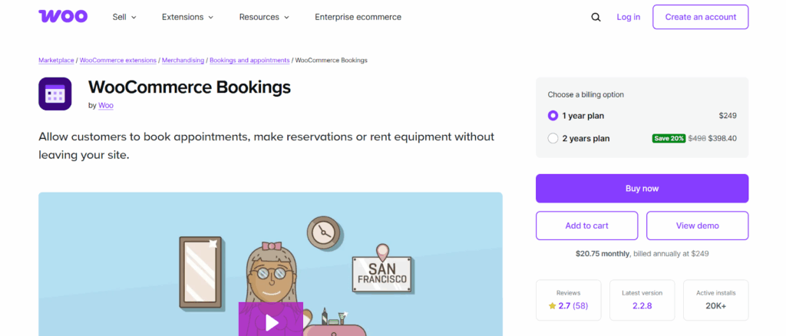Click the $249 price of 1 year plan
Screen dimensions: 786x336
(728, 116)
